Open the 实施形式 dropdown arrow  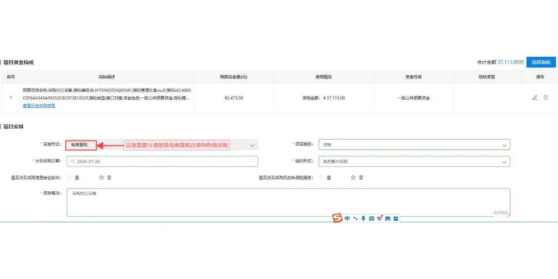[x=252, y=145]
